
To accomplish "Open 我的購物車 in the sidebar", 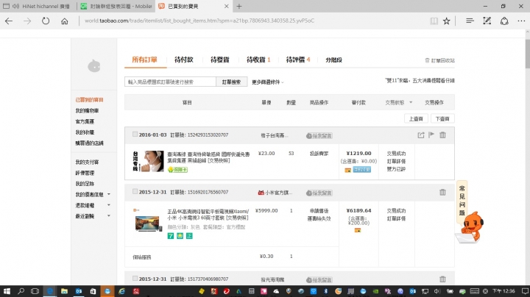I will [x=87, y=111].
